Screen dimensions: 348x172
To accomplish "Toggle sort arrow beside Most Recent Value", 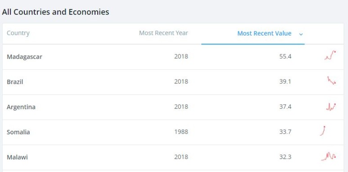I will pyautogui.click(x=301, y=34).
